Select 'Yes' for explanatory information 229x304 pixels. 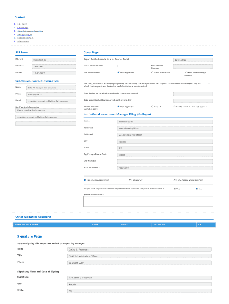coord(175,189)
